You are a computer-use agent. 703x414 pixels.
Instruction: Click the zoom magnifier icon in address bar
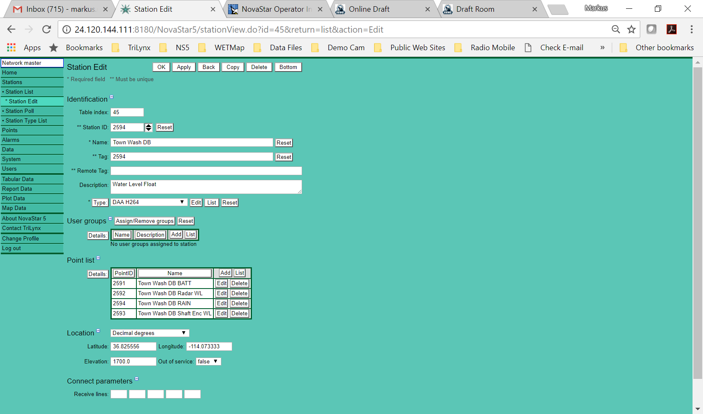616,29
